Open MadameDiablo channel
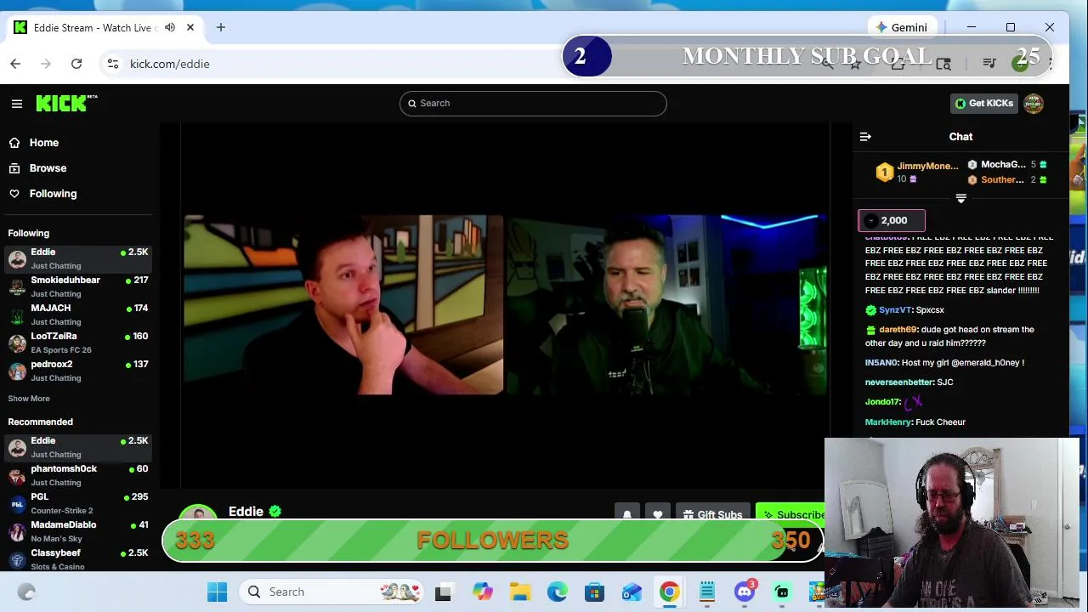The height and width of the screenshot is (612, 1088). 78,531
